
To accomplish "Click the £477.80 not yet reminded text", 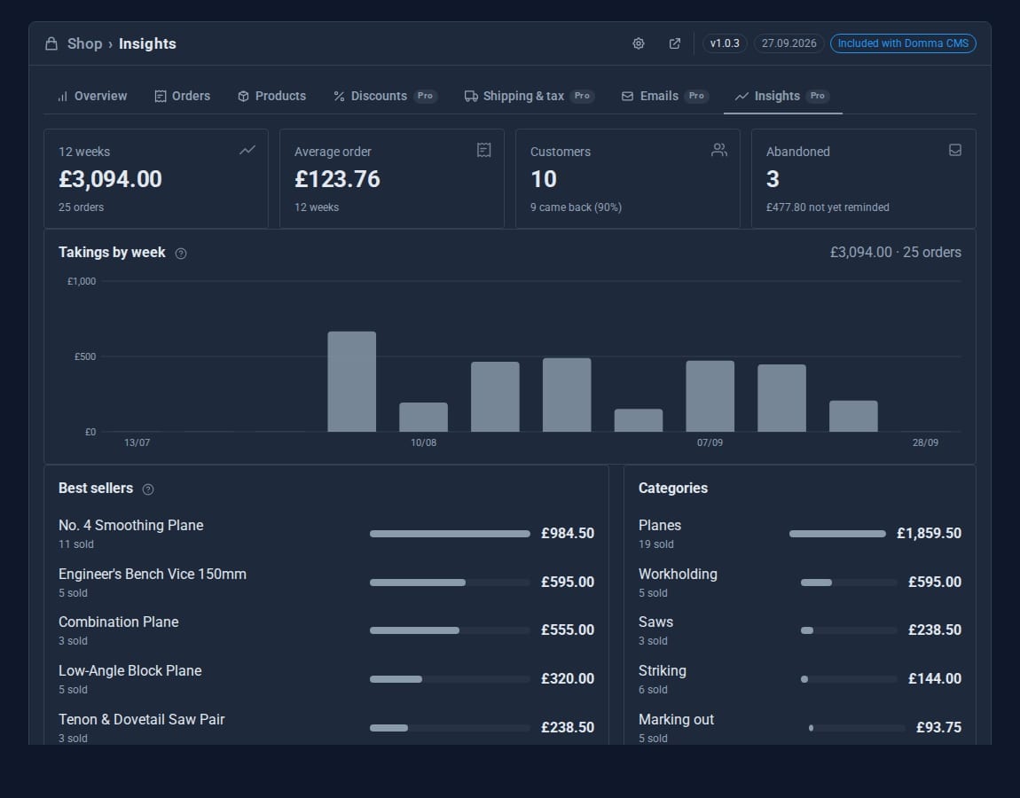I will coord(828,207).
